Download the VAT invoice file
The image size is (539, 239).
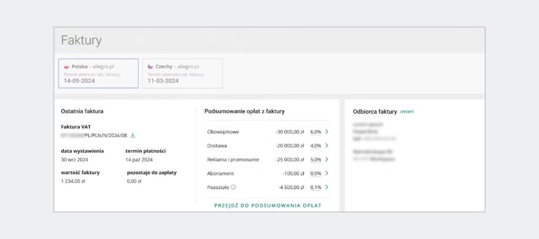coord(133,136)
